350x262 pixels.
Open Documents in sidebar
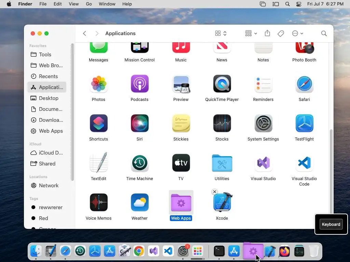tap(47, 109)
